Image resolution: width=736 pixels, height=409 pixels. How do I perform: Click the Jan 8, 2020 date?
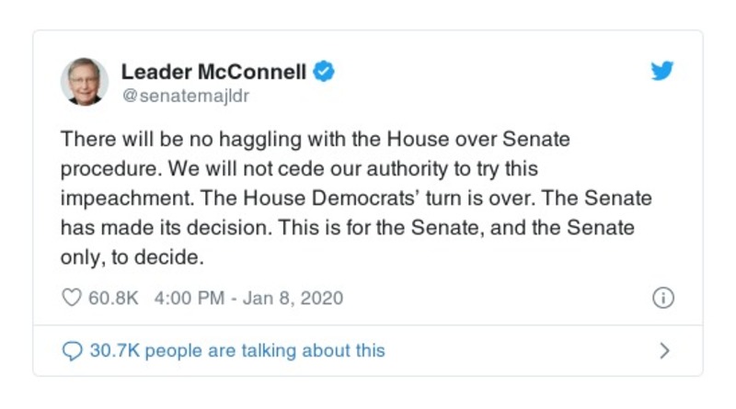[x=293, y=298]
